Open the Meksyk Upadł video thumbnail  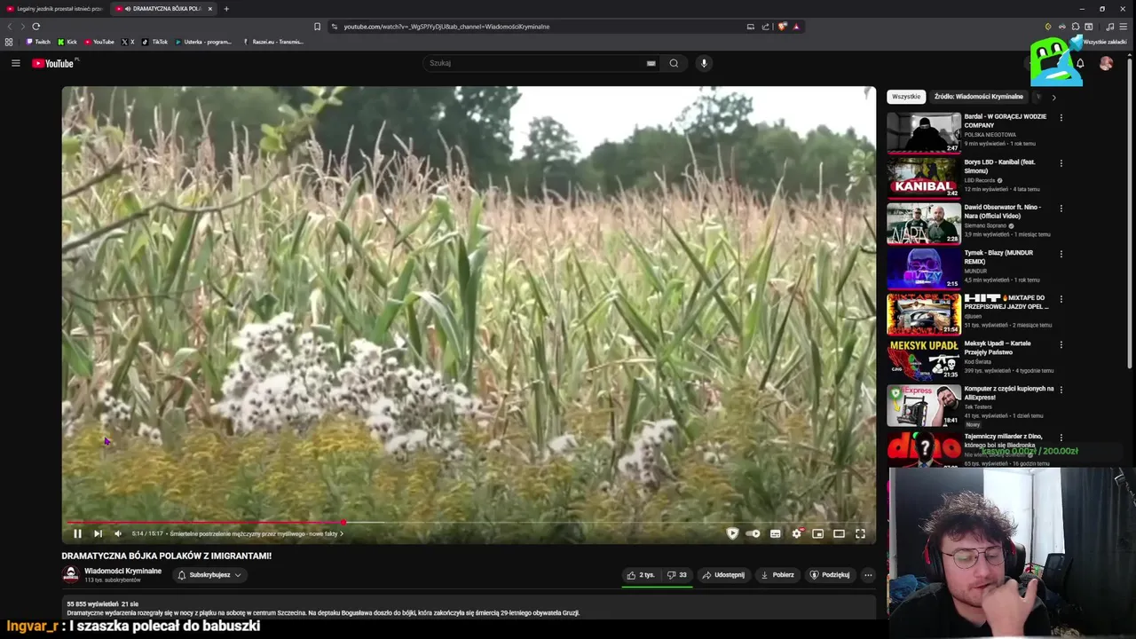tap(924, 359)
